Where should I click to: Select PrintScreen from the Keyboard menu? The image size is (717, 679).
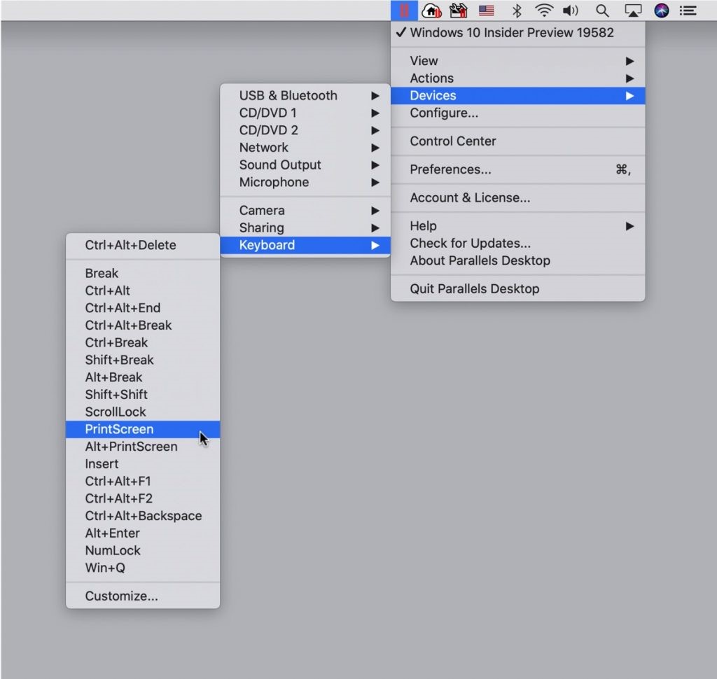click(x=120, y=429)
